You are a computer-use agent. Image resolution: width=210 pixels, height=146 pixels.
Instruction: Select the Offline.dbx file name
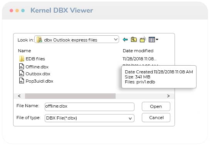pos(37,67)
